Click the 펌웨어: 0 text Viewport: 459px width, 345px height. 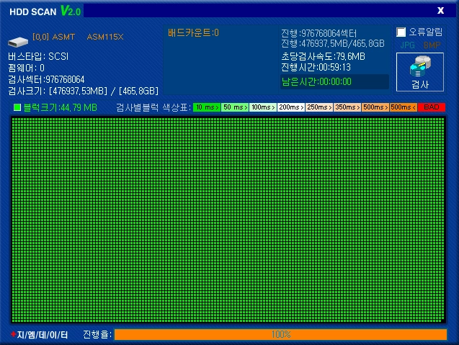click(x=27, y=68)
